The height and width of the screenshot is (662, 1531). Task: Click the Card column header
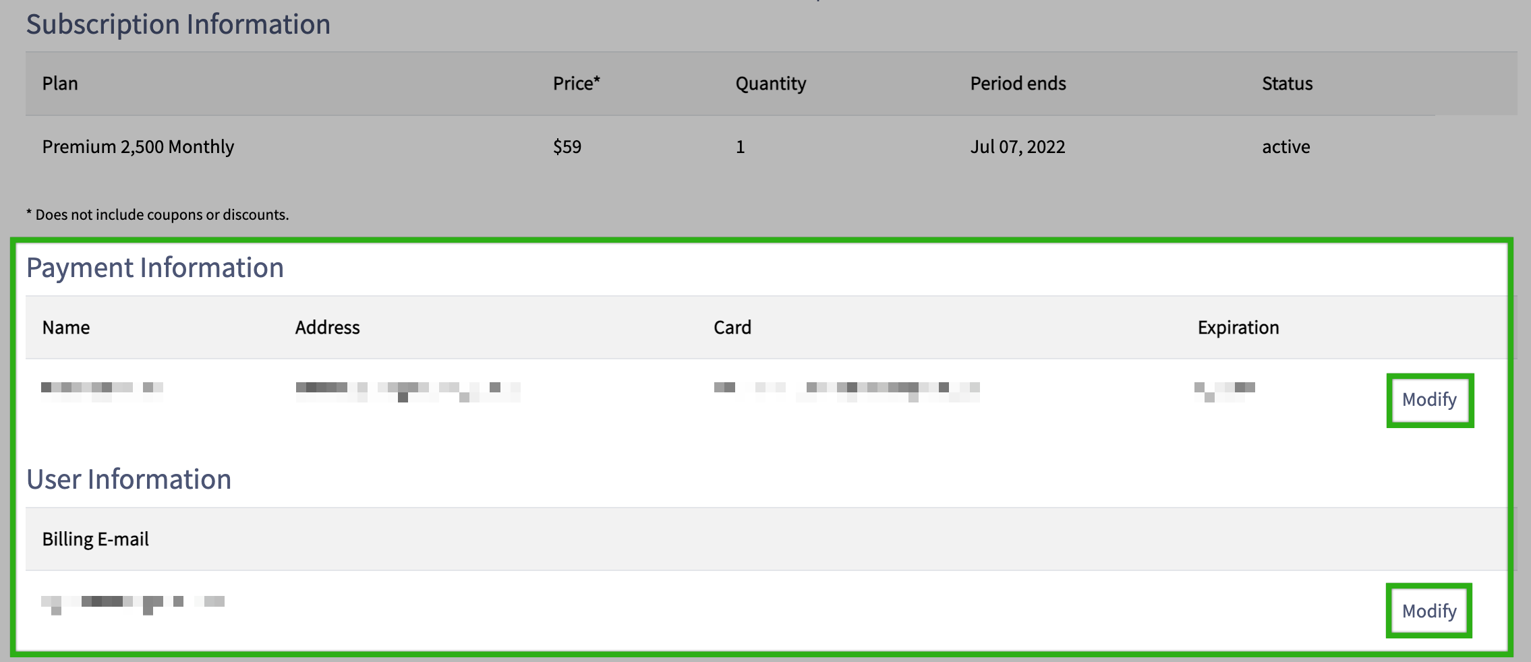coord(732,327)
